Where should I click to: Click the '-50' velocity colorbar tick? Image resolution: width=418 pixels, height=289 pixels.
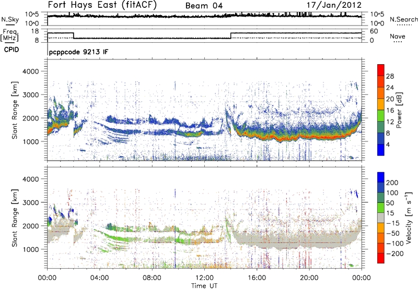point(393,233)
